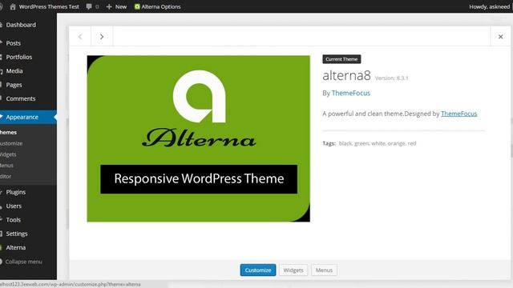Collapse the admin sidebar menu

(x=23, y=262)
